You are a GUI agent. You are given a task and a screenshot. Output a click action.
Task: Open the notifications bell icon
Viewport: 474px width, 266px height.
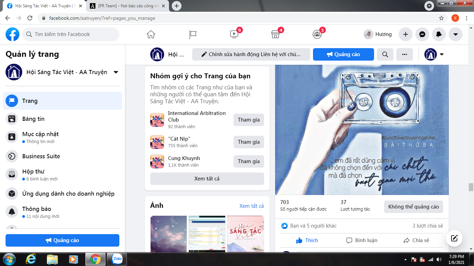click(x=439, y=34)
